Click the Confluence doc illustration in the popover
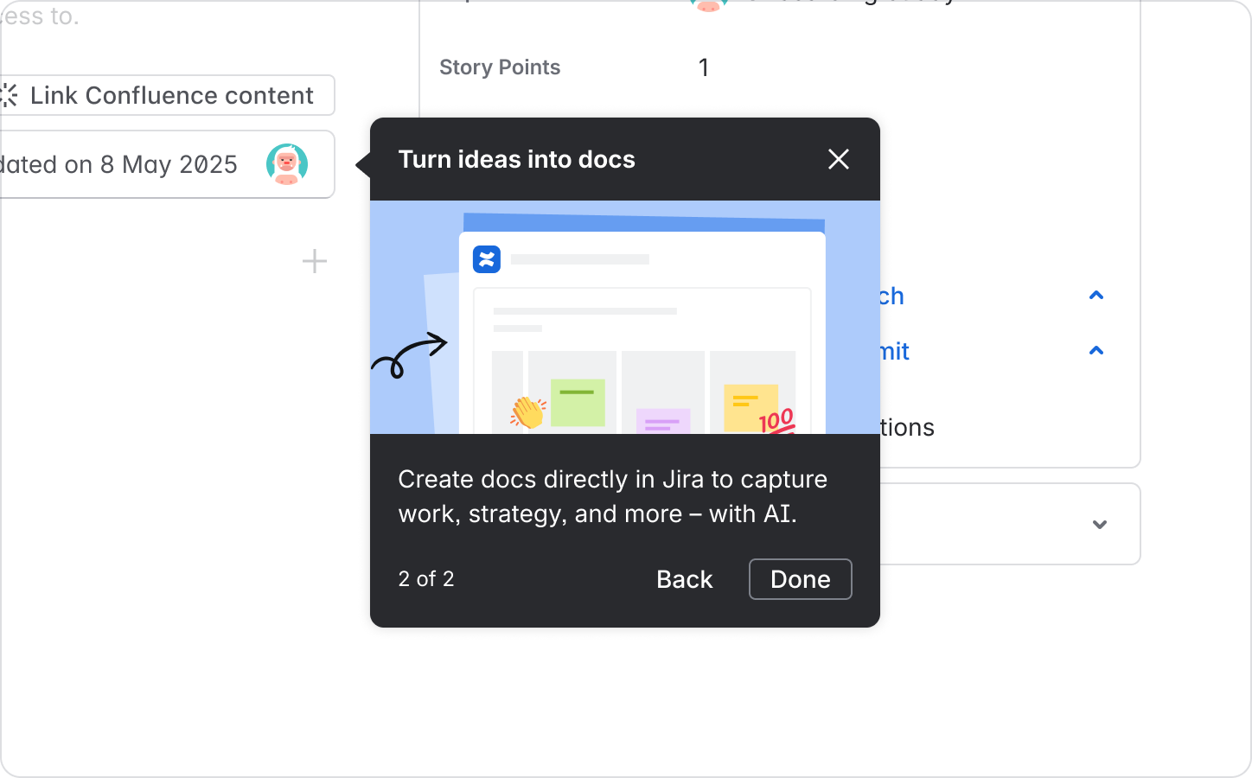 (625, 317)
